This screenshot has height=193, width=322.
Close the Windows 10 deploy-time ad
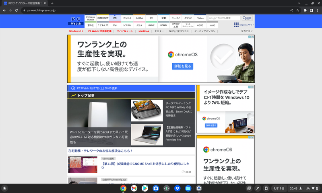tap(252, 87)
